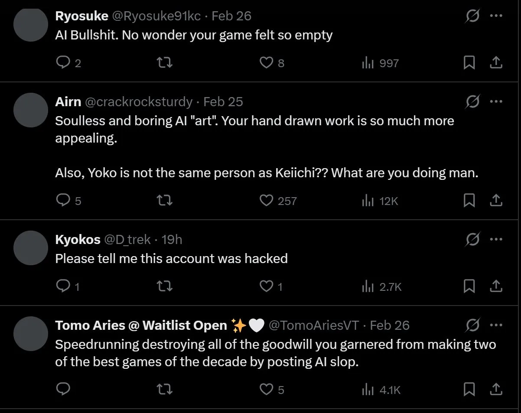This screenshot has height=413, width=521.
Task: Reply to Ryosuke's tweet
Action: 63,63
